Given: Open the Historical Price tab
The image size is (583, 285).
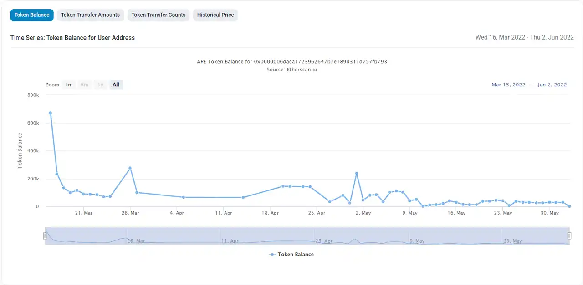Looking at the screenshot, I should click(215, 15).
